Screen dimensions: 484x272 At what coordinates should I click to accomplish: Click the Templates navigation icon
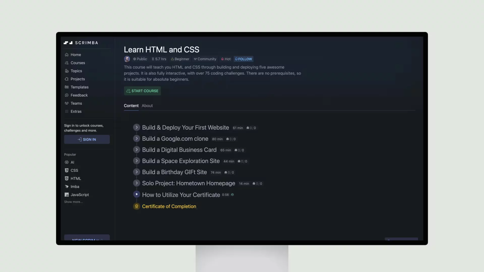pos(66,87)
